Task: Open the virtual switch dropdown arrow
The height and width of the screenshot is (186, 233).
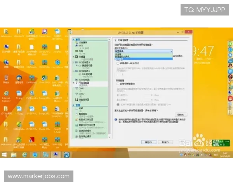Action: 171,51
